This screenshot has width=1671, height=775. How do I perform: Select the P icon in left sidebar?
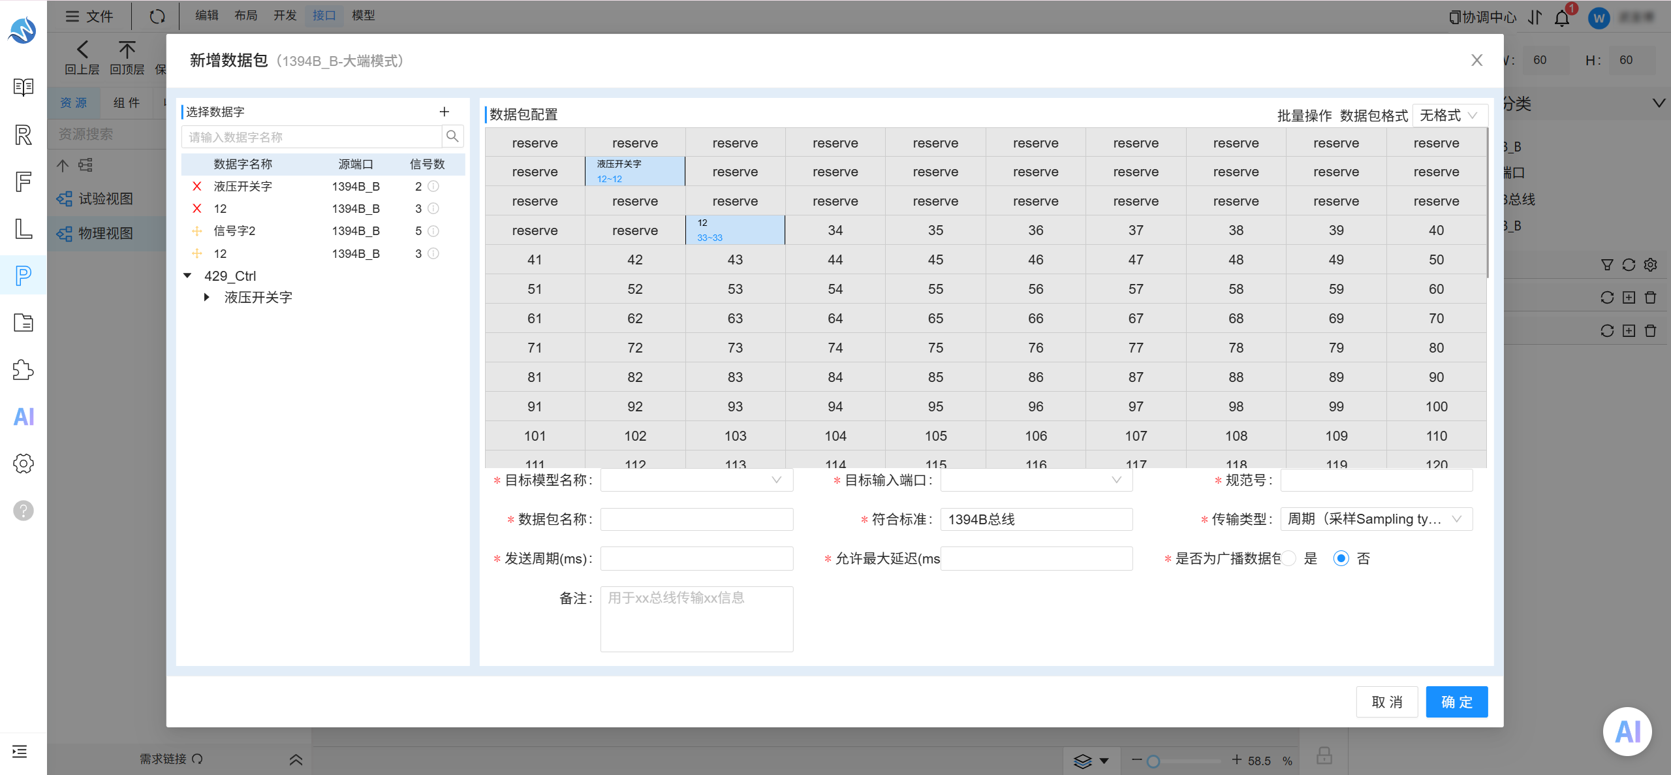coord(23,276)
